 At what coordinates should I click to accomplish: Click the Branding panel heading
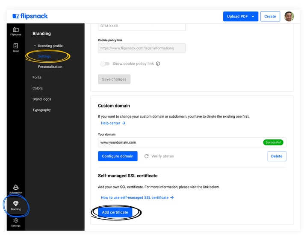pyautogui.click(x=41, y=34)
